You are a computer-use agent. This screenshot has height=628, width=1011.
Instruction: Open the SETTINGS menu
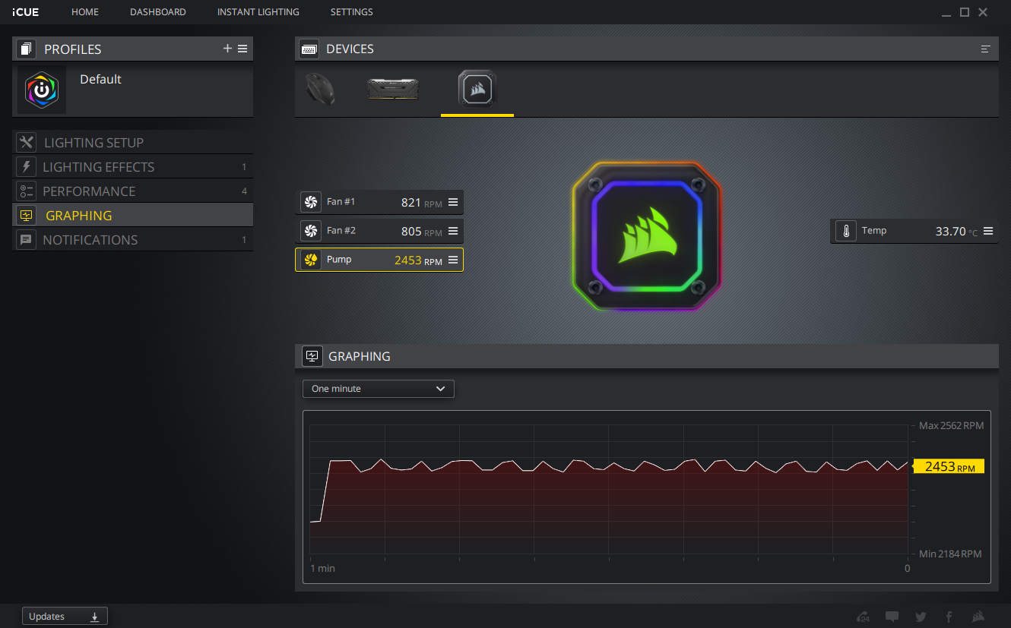(352, 12)
